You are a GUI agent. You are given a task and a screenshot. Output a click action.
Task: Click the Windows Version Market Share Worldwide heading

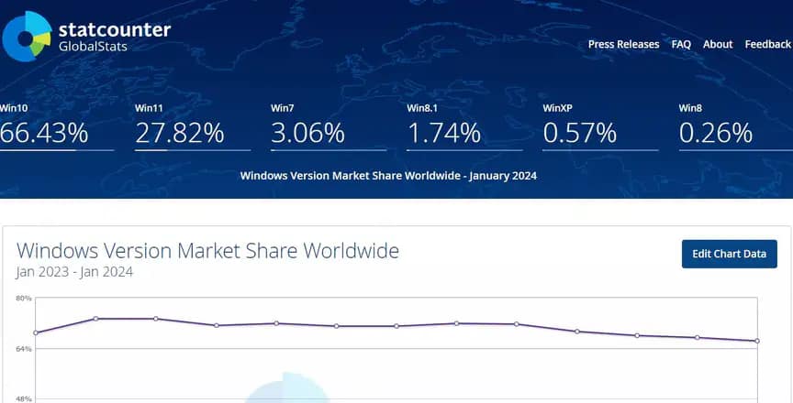pyautogui.click(x=207, y=250)
